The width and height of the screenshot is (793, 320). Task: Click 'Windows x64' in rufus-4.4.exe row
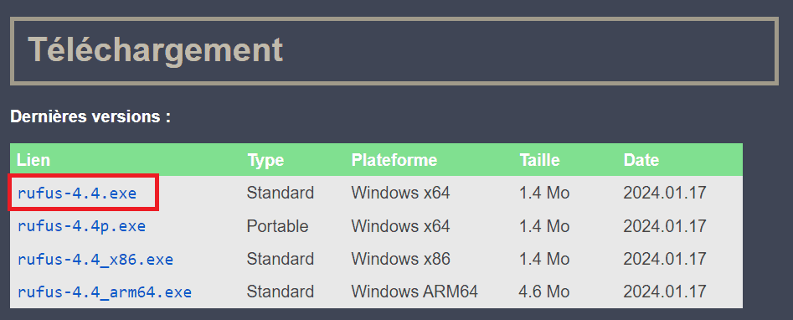[400, 193]
